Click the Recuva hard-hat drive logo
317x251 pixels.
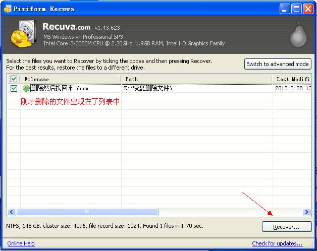(24, 34)
